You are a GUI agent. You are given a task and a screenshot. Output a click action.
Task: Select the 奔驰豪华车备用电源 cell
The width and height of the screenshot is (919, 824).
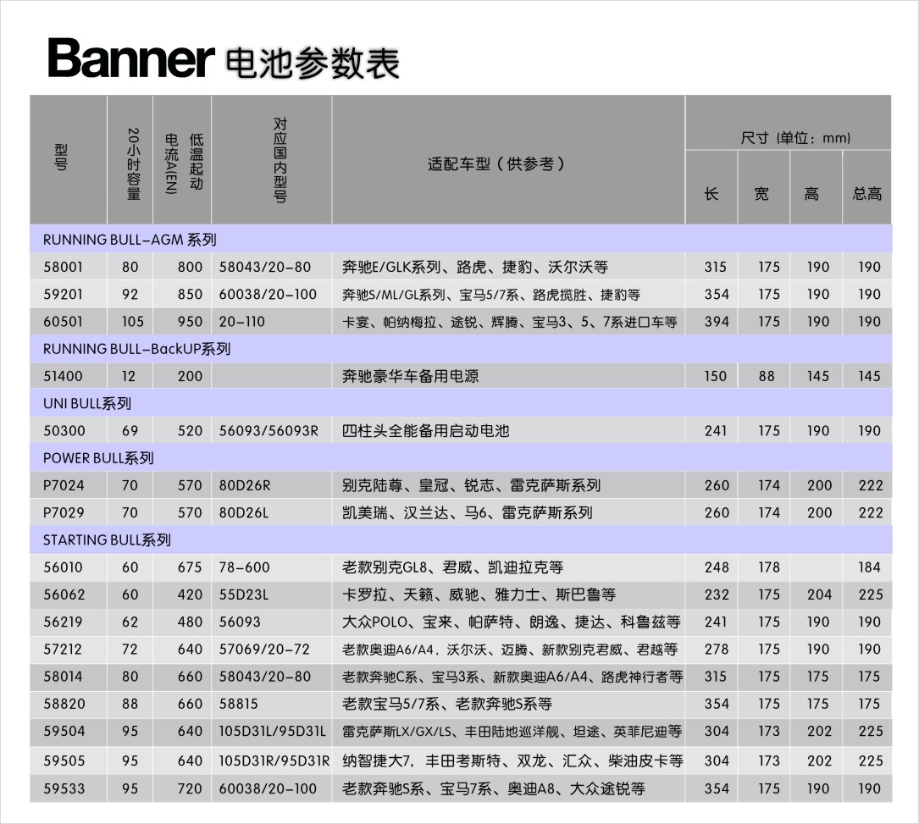point(410,376)
